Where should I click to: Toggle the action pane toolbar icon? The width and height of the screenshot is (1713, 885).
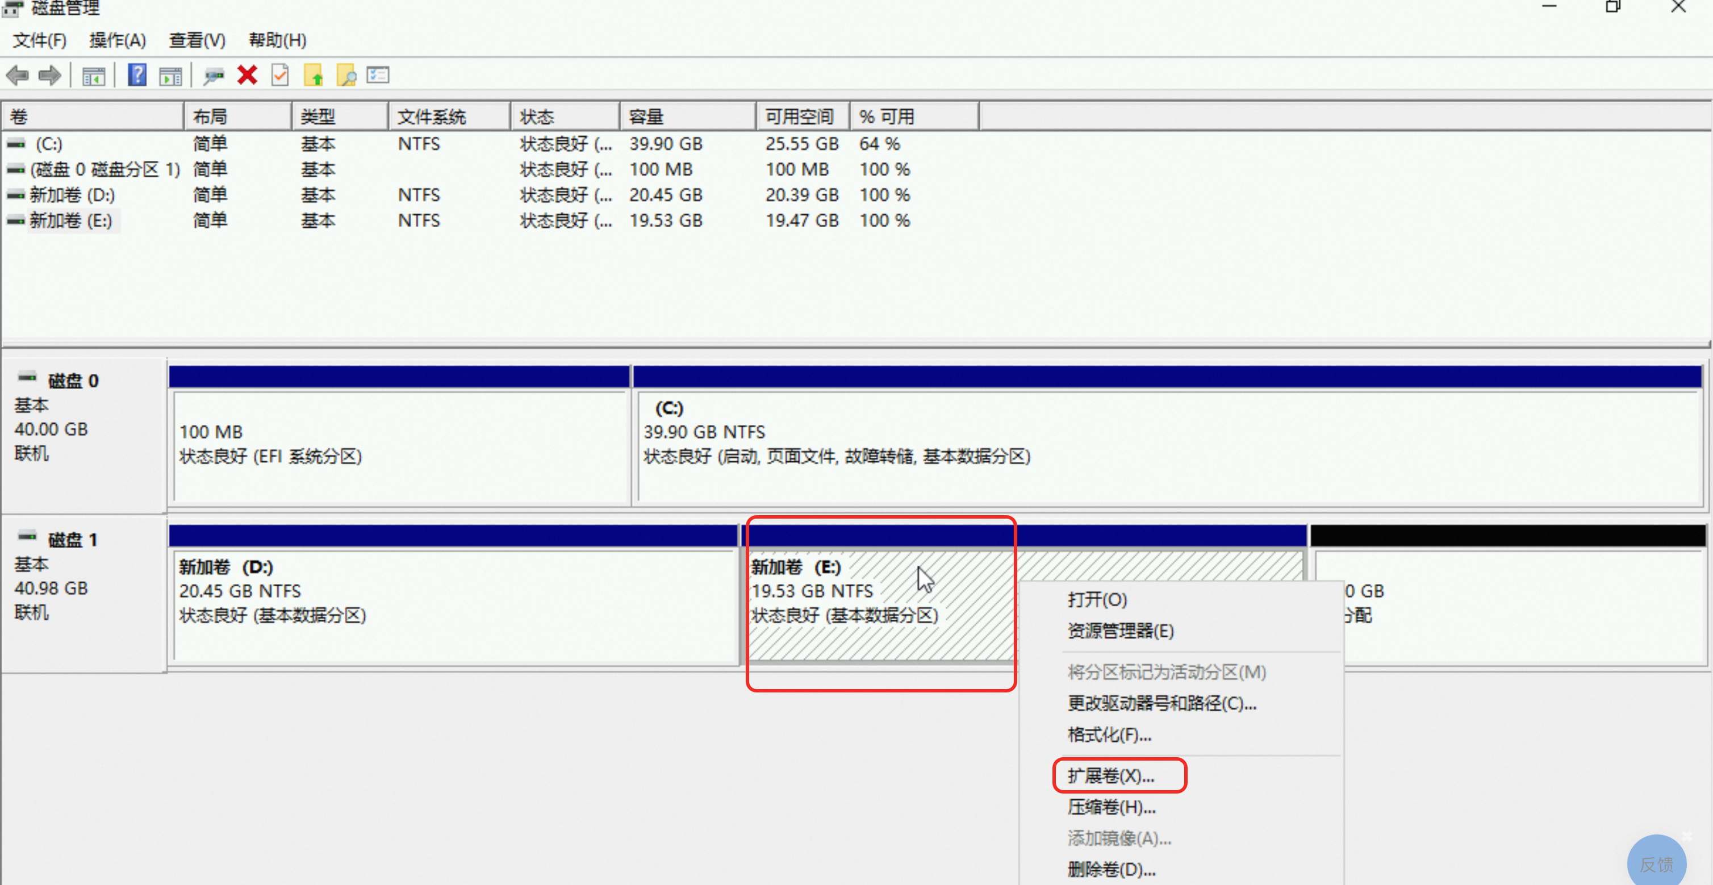coord(171,76)
